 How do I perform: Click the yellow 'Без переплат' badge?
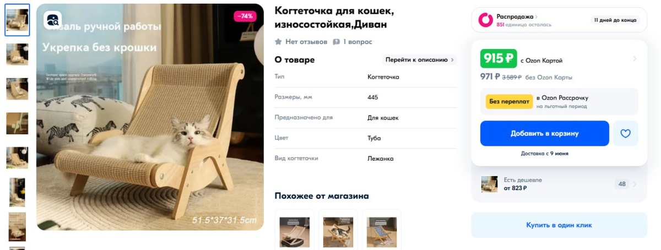509,101
